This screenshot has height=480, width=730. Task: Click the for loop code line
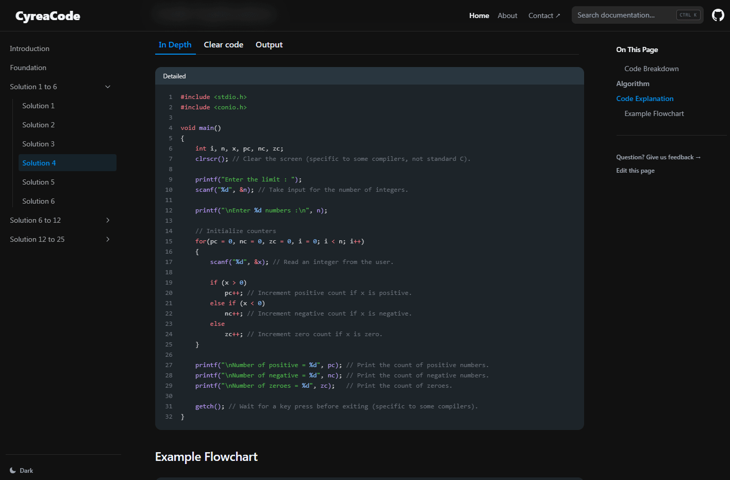point(279,241)
